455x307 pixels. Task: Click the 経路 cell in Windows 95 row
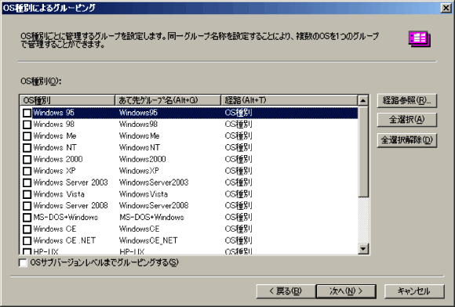tap(238, 113)
